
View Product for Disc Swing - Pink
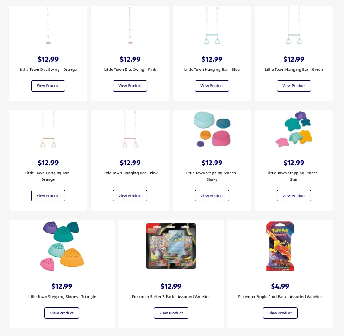(x=130, y=86)
